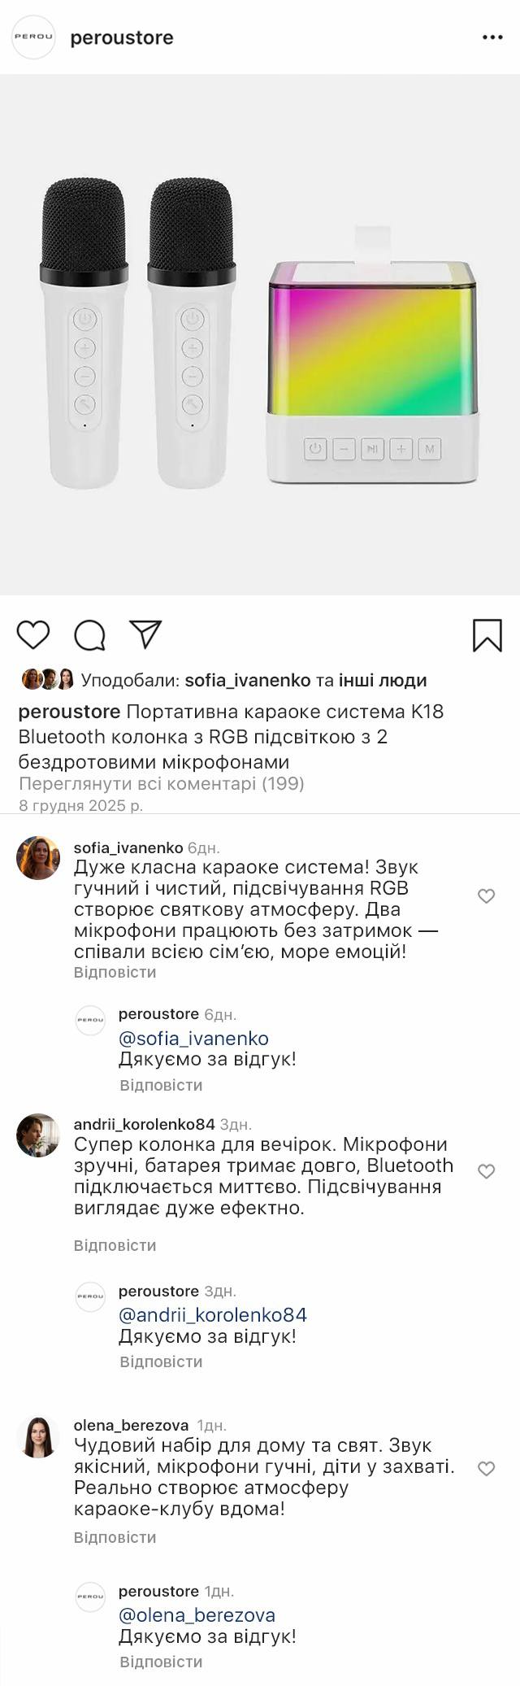The height and width of the screenshot is (1686, 520).
Task: Expand all 199 comments
Action: pos(161,783)
